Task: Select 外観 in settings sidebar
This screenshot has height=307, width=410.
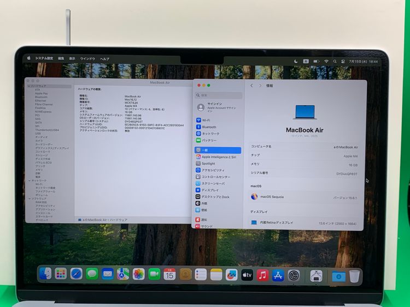Action: click(202, 203)
